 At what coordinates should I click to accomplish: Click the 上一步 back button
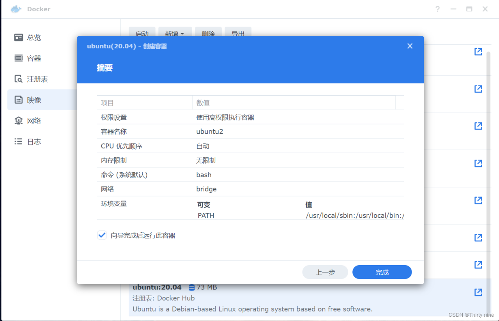pos(325,272)
